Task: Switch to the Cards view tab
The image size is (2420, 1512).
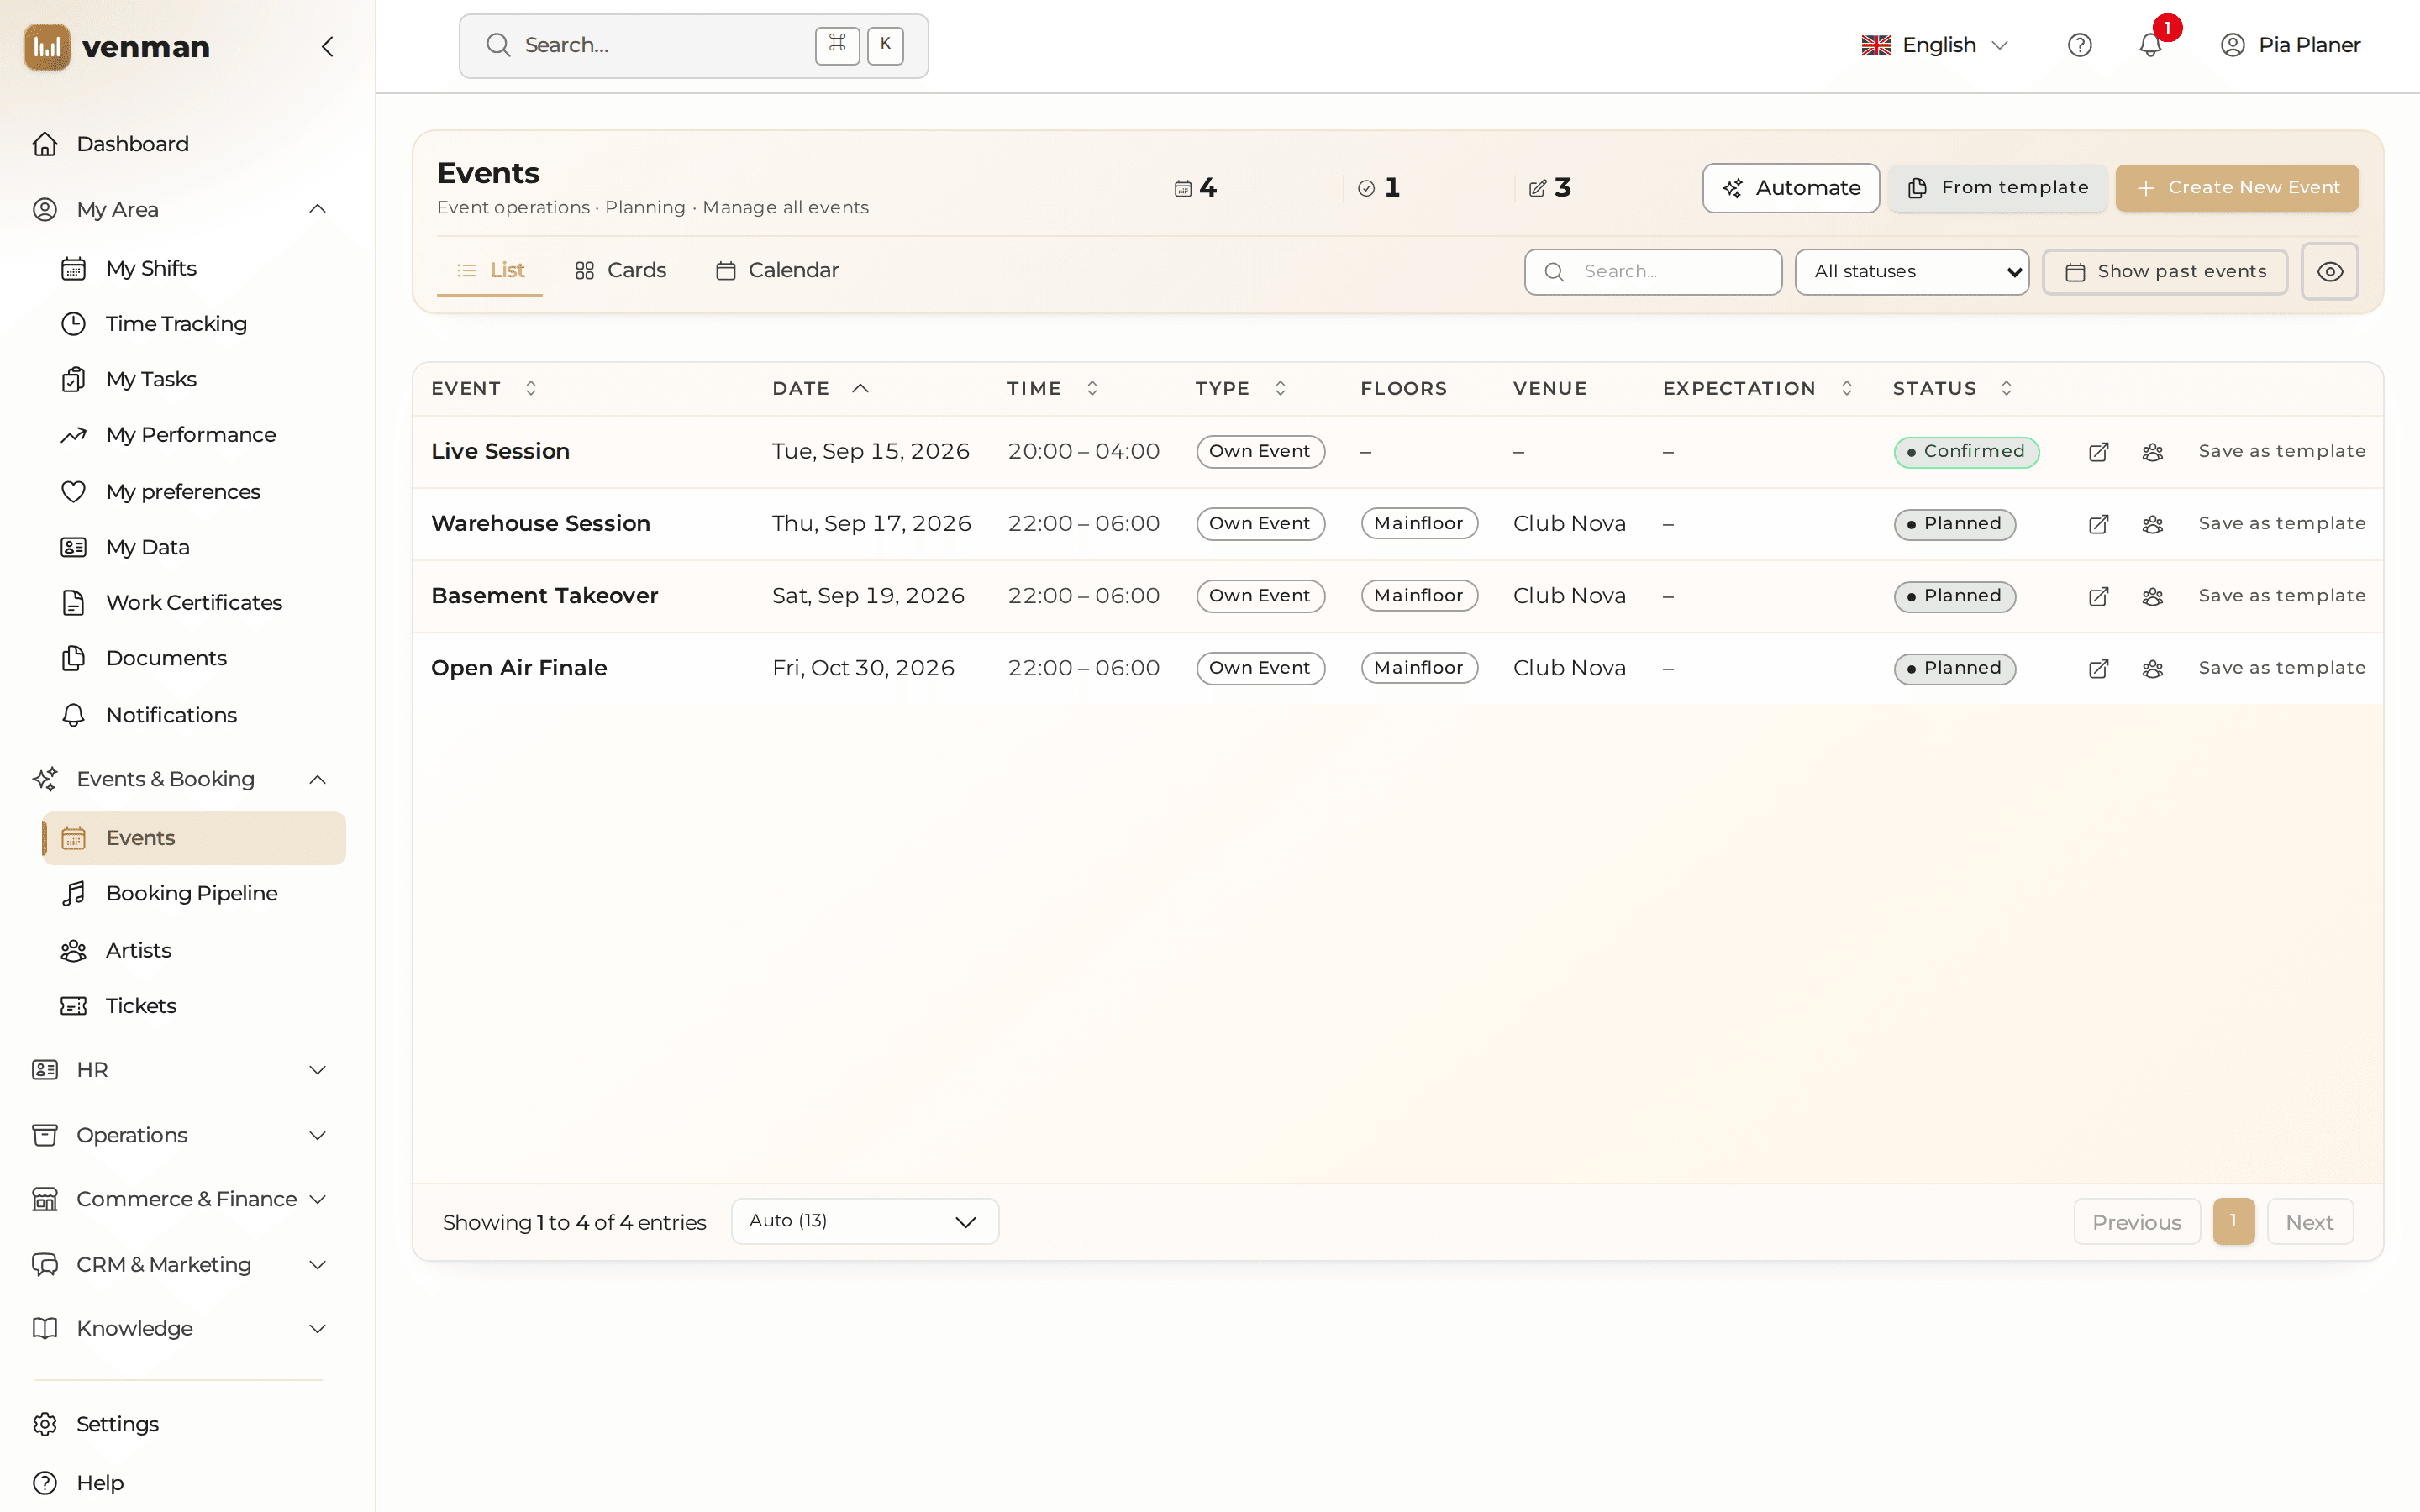Action: point(620,270)
